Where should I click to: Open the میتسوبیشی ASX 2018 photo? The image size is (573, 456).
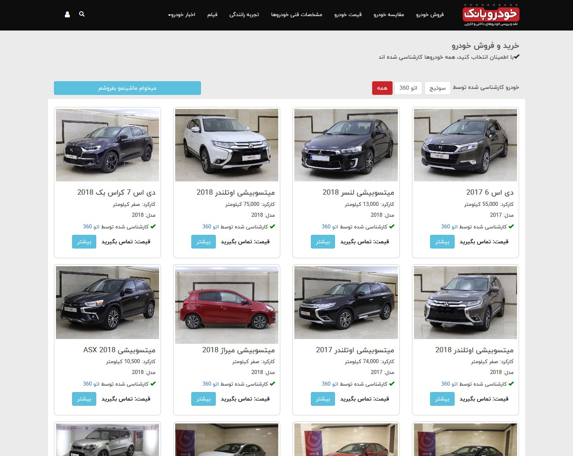pos(108,302)
